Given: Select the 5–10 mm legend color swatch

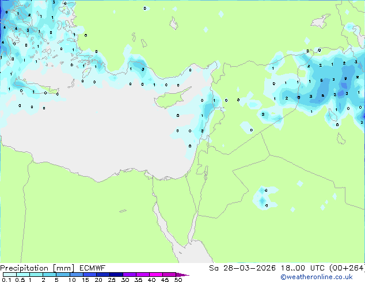Looking at the screenshot, I should [x=63, y=275].
